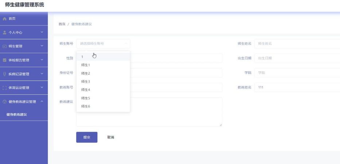Screen dimensions: 340x164
Task: Expand the 疾病记录管理 chevron
Action: coord(42,74)
